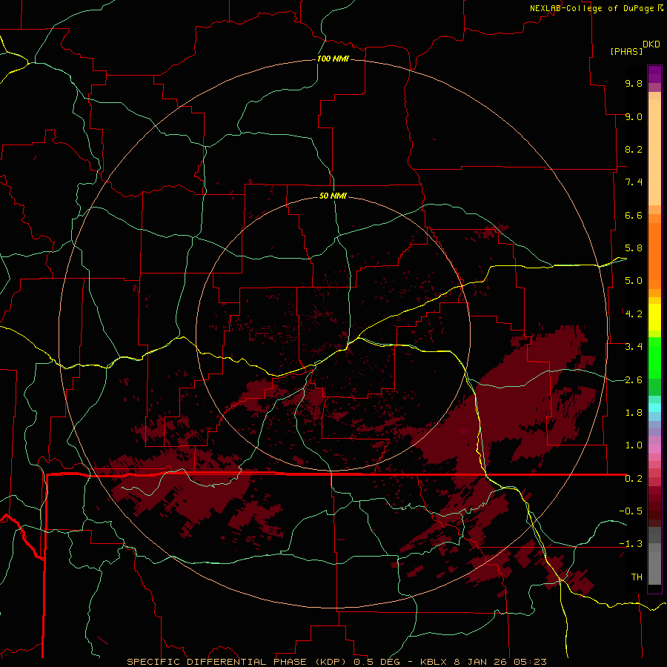Click the 5.8 value on the color scale

[634, 248]
